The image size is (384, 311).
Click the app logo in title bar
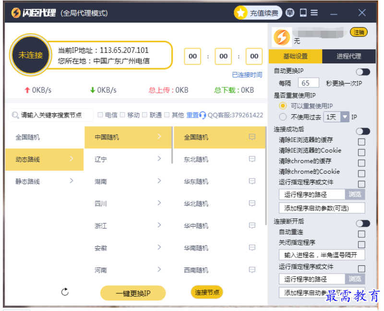pos(16,13)
